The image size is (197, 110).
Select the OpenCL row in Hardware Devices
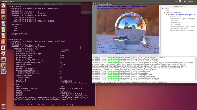tap(166, 9)
